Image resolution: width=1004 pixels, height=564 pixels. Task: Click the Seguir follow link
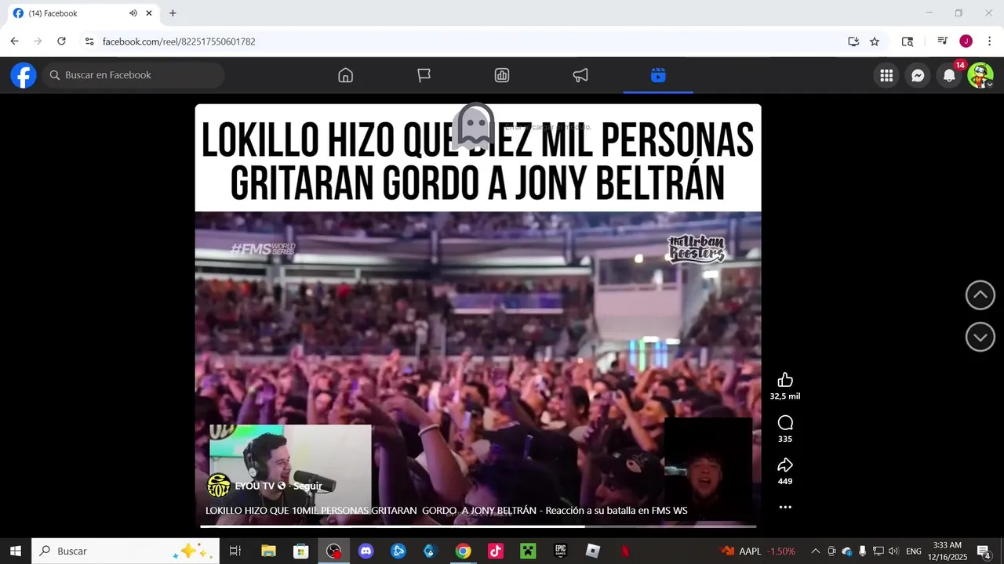(307, 486)
